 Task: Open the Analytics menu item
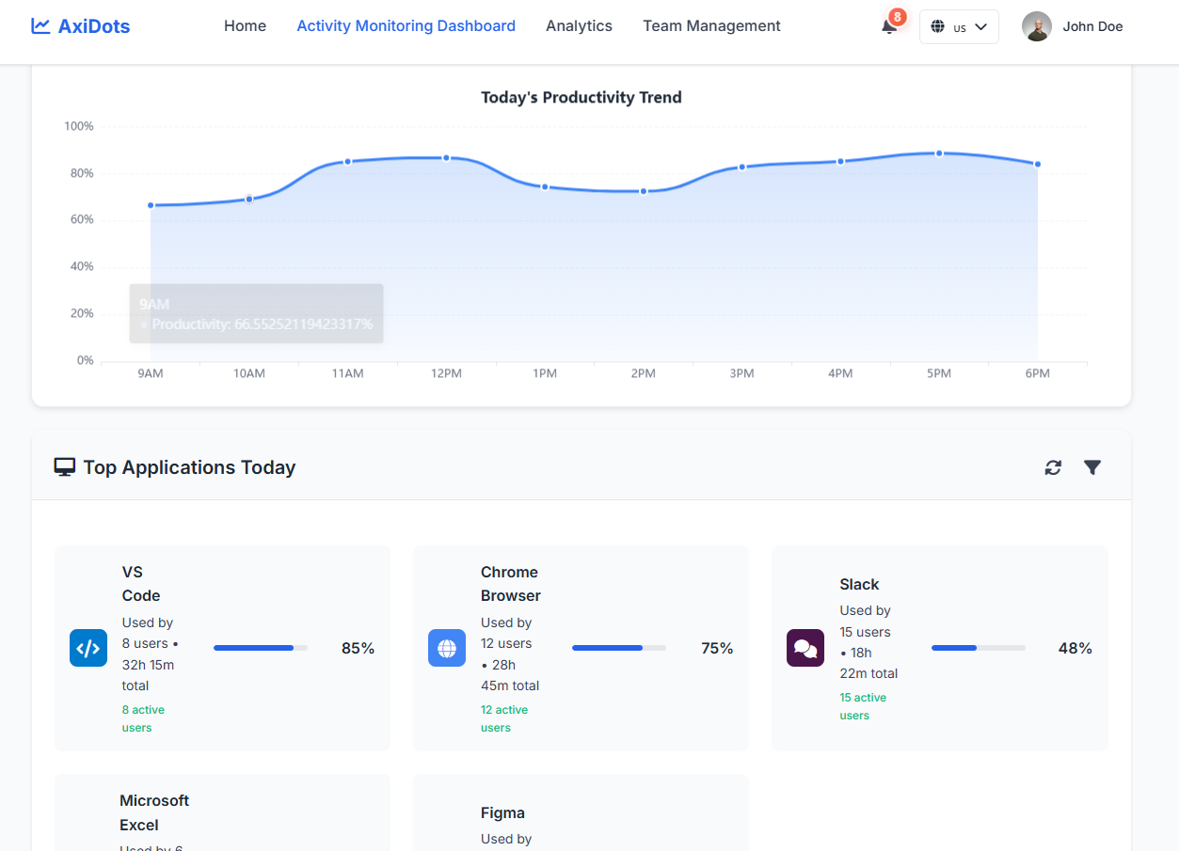pyautogui.click(x=579, y=26)
